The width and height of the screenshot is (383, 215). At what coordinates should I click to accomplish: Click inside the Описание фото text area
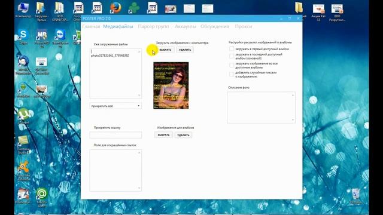[x=261, y=107]
